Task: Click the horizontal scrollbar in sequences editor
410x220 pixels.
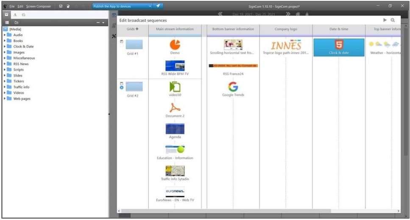Action: pyautogui.click(x=226, y=211)
